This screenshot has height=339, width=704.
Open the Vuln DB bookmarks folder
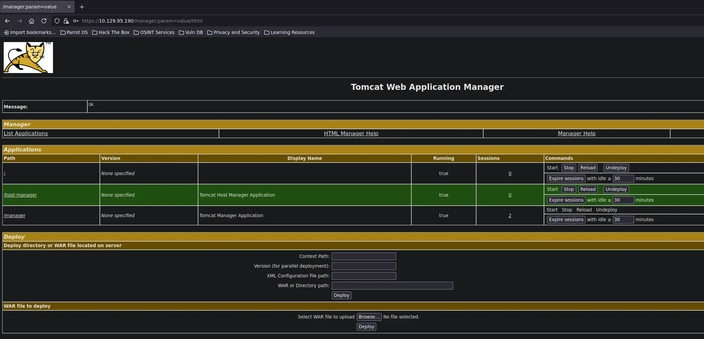[x=191, y=32]
